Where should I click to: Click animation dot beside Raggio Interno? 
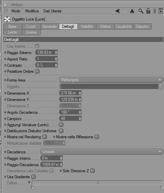click(5, 158)
